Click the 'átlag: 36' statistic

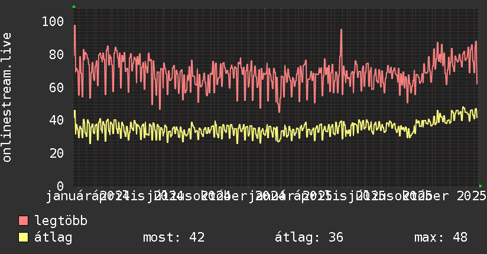click(309, 237)
